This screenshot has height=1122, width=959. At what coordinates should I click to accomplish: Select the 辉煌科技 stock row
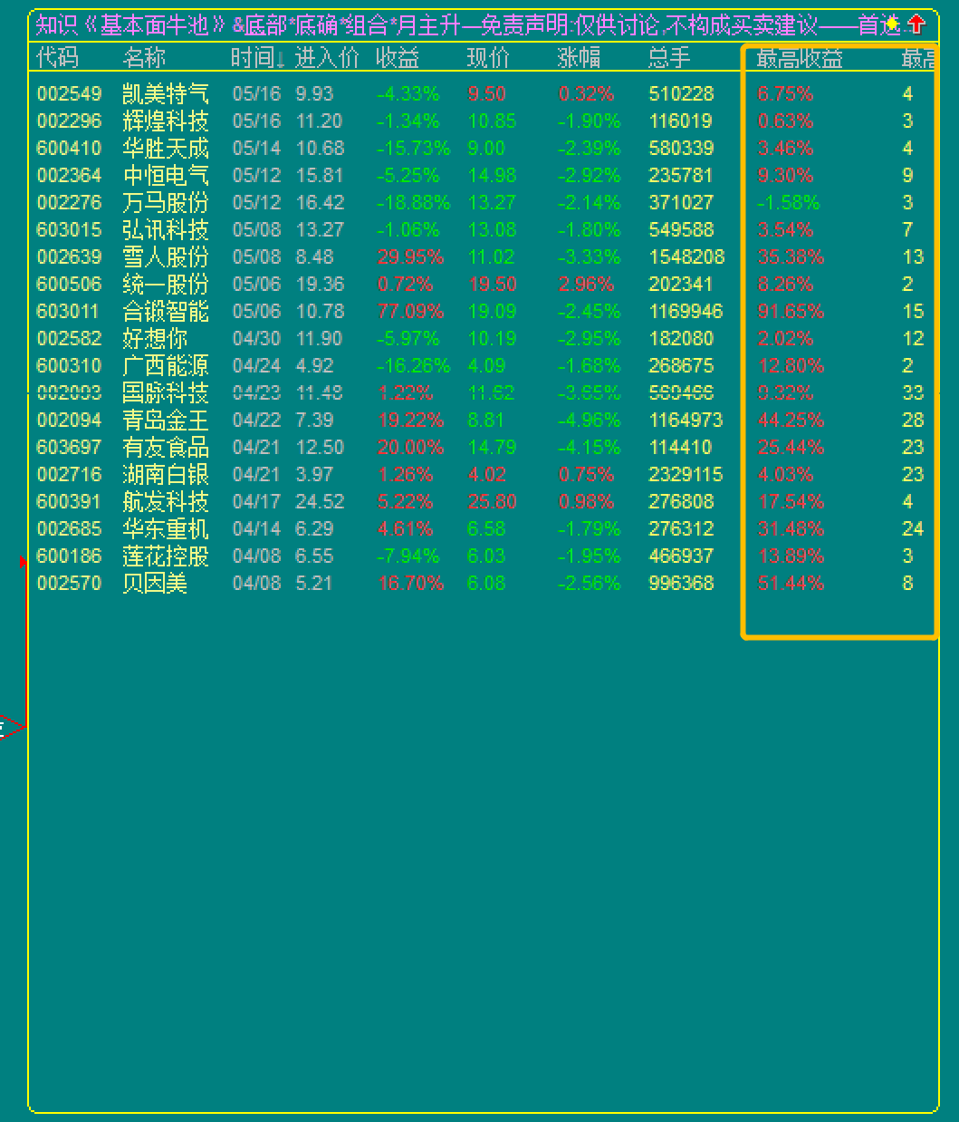(482, 121)
